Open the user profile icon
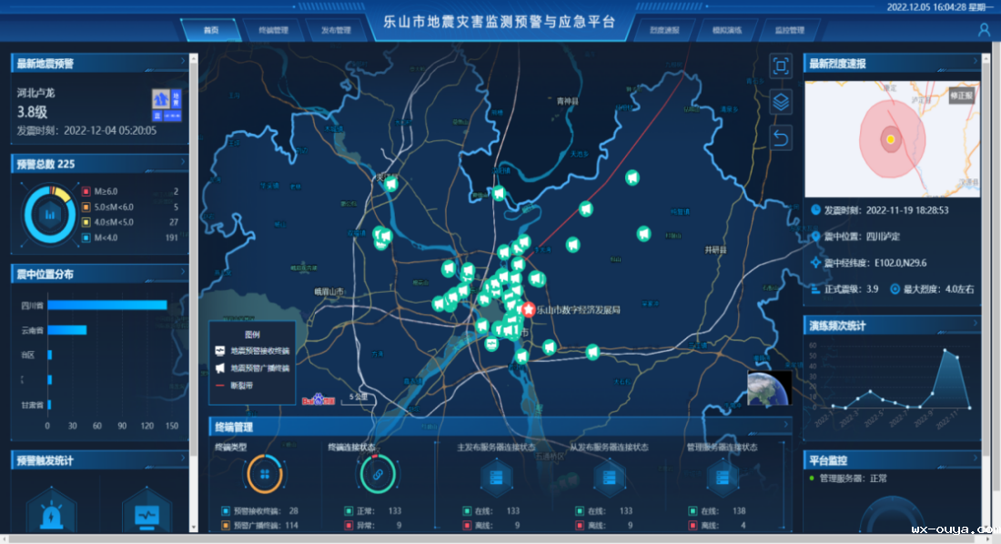The width and height of the screenshot is (1001, 544). tap(984, 30)
